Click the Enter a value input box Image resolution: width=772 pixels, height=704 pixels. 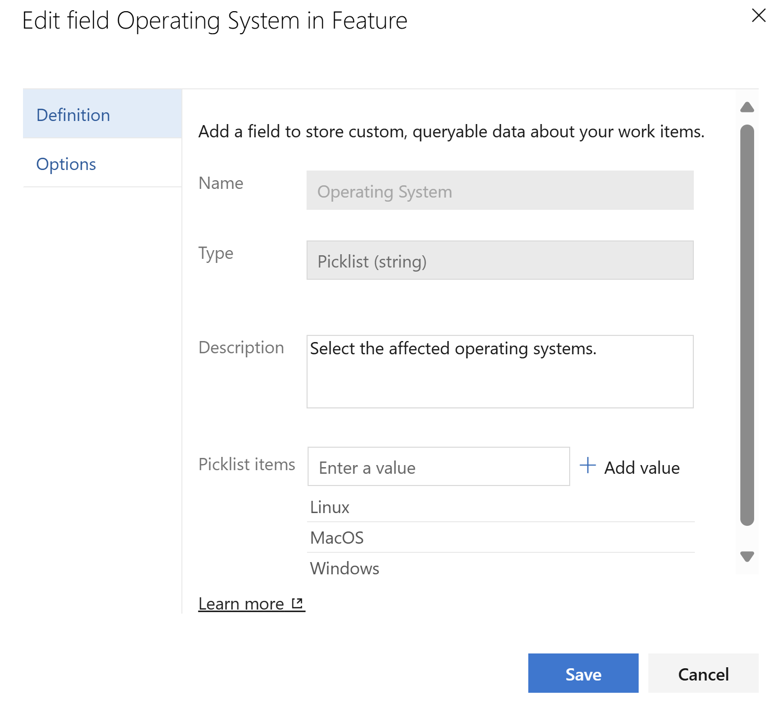pos(438,467)
